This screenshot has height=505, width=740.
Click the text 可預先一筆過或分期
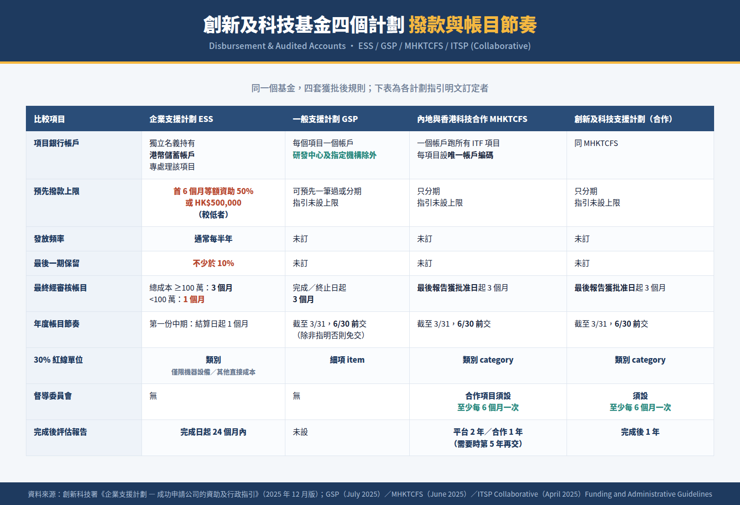tap(327, 191)
